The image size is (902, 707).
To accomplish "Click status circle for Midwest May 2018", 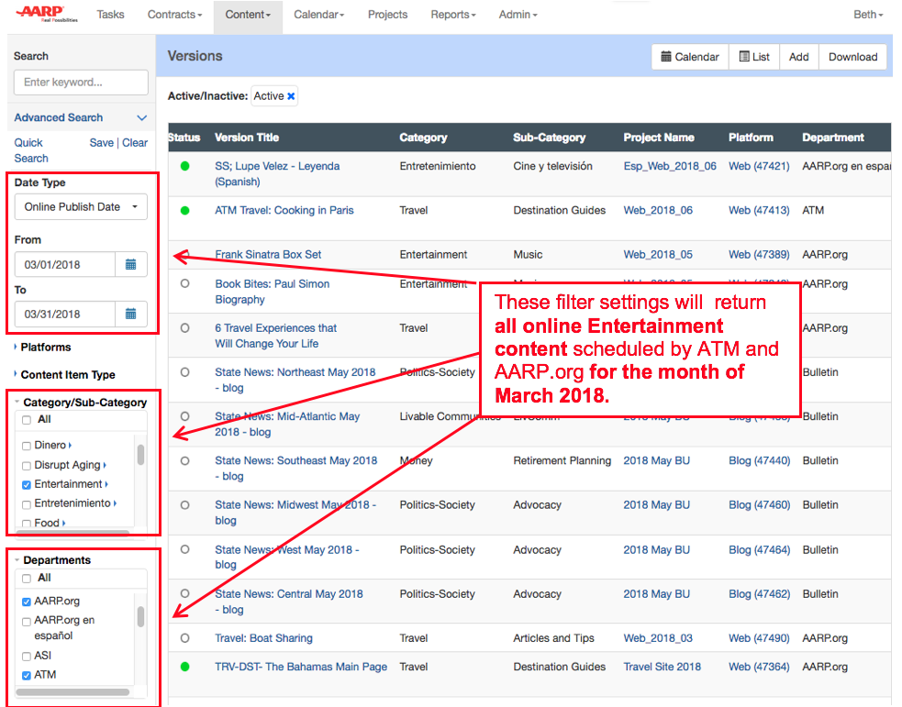I will point(184,504).
